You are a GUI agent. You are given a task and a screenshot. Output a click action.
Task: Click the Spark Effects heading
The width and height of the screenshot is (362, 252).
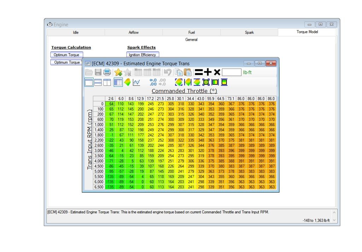[141, 48]
